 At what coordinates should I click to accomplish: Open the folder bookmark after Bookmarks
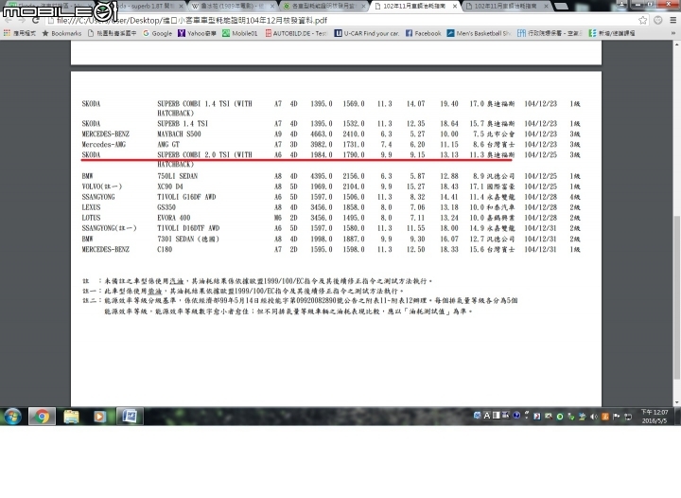pos(112,33)
